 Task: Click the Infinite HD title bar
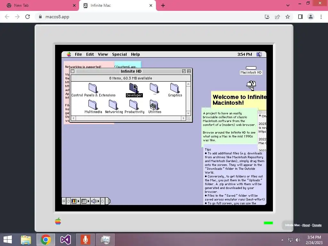(131, 71)
